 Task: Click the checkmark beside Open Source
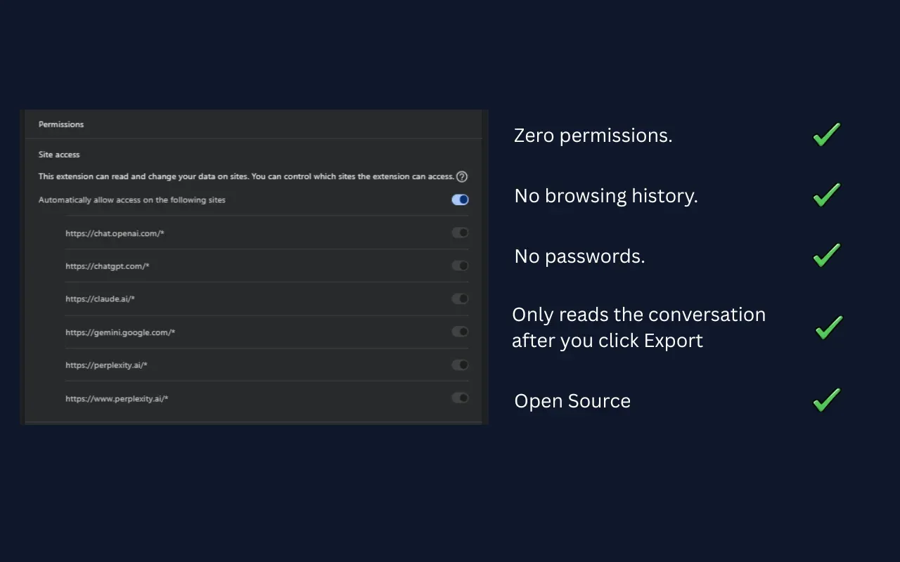pos(827,400)
